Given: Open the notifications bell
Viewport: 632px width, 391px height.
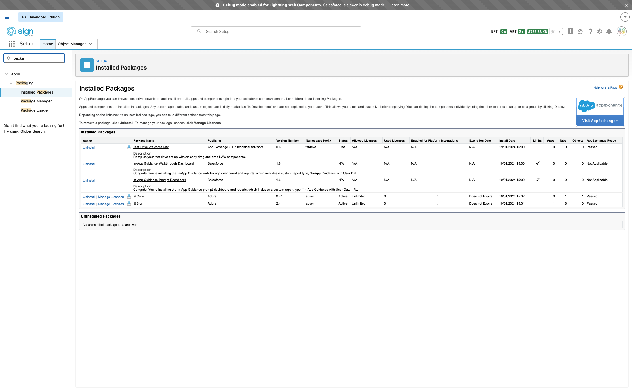Looking at the screenshot, I should [609, 31].
